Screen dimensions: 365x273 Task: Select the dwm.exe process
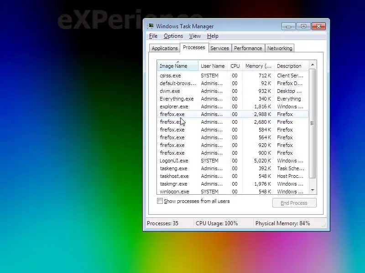(x=233, y=91)
